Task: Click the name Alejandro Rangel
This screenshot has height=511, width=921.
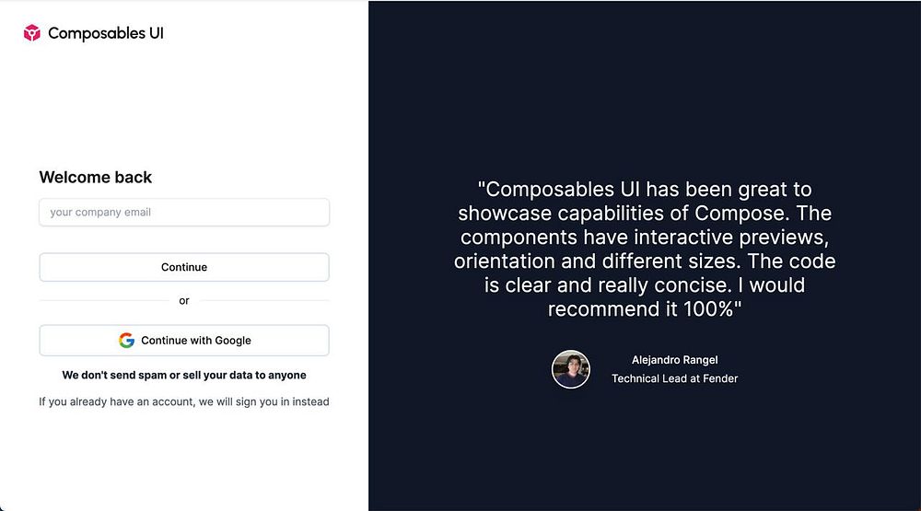Action: click(674, 360)
